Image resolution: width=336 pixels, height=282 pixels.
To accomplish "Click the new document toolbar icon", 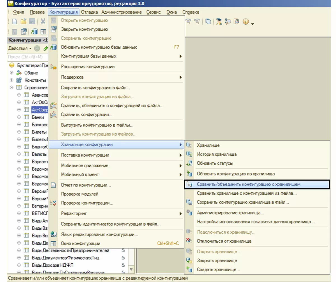I will click(x=14, y=22).
